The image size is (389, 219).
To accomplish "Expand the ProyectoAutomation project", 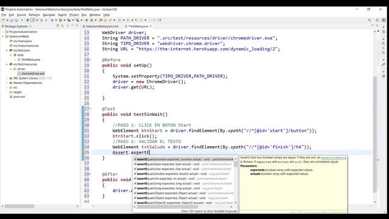I will click(x=3, y=32).
